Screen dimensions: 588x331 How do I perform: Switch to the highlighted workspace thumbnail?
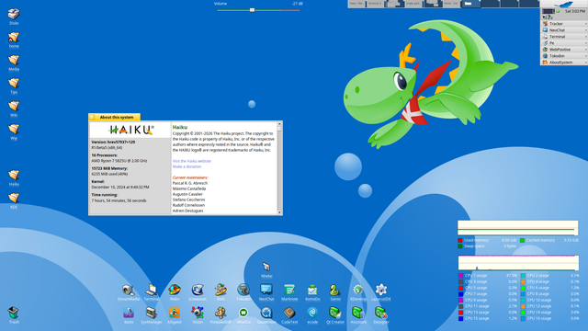coord(470,4)
